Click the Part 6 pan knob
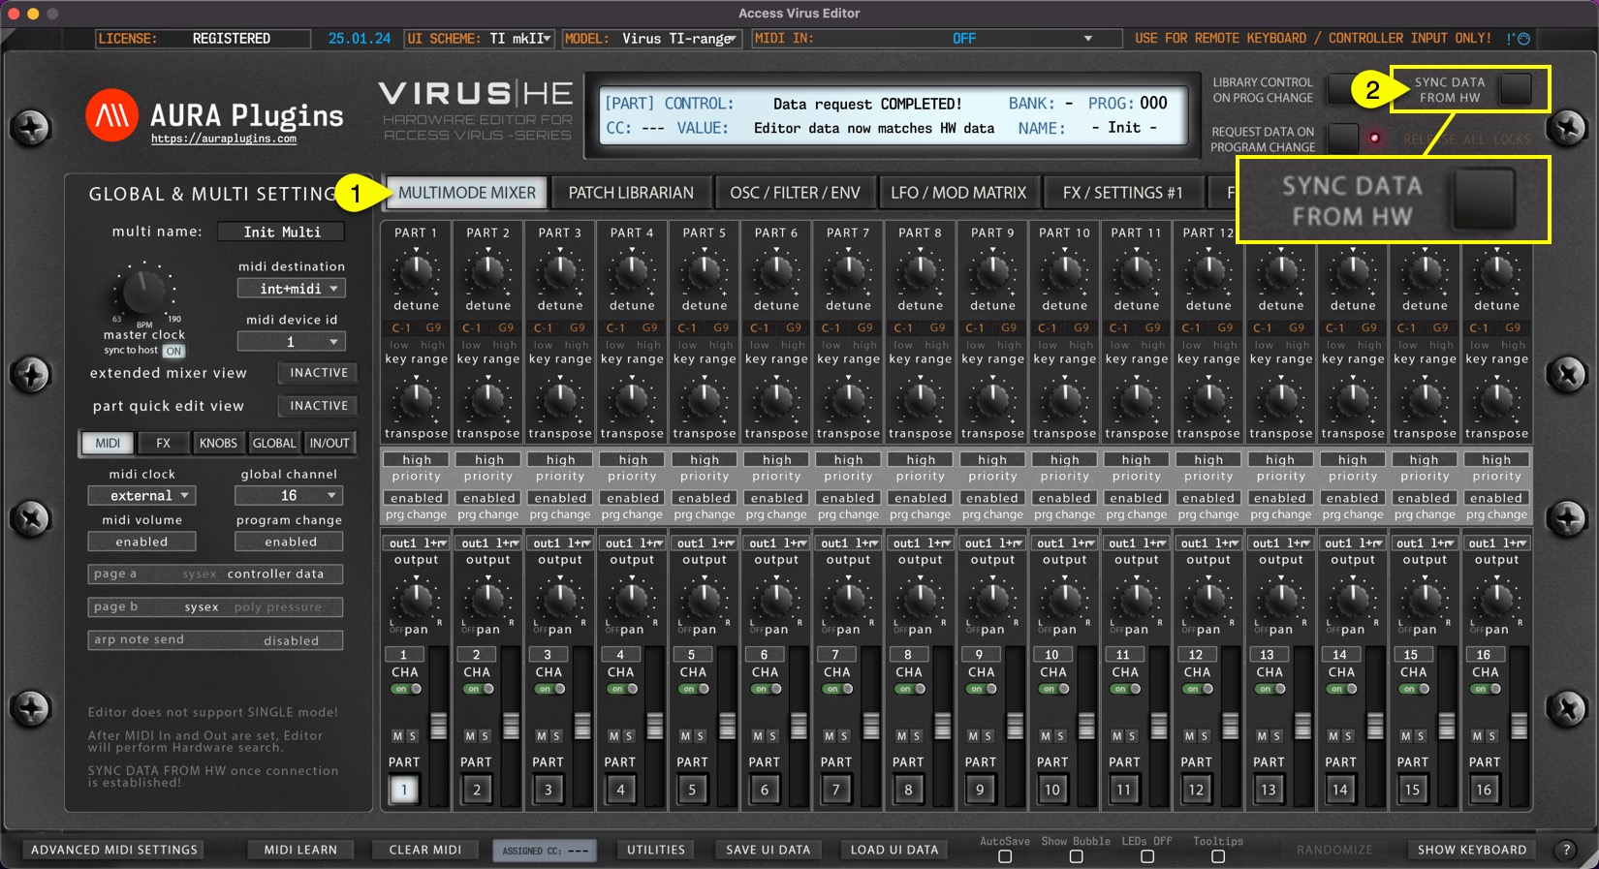This screenshot has height=869, width=1599. 775,599
